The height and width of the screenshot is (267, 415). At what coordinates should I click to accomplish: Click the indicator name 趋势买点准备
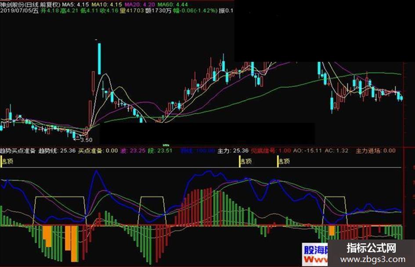(18, 151)
